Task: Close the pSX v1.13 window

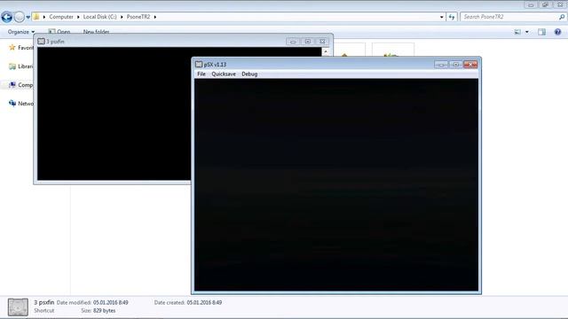Action: [x=470, y=65]
